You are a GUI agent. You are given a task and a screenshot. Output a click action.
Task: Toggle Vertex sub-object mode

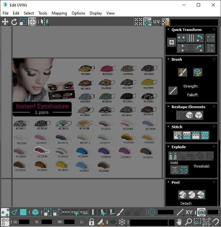point(5,212)
